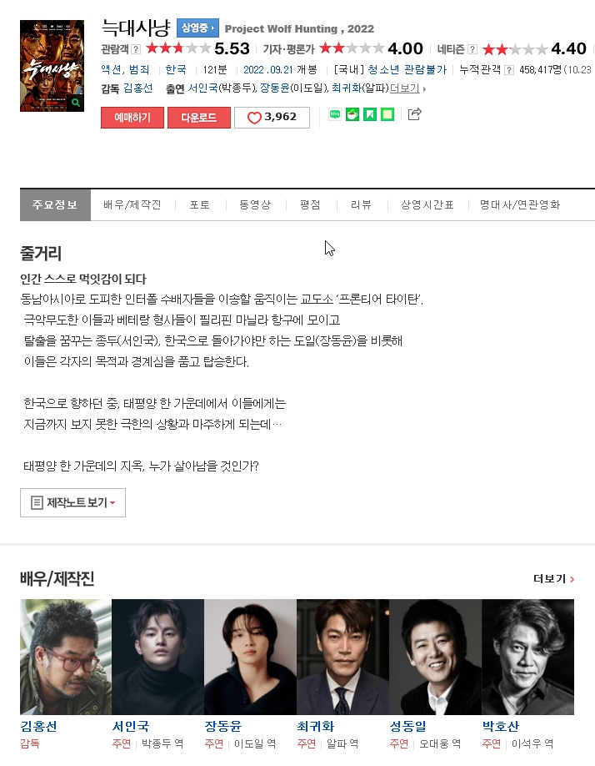The image size is (595, 766).
Task: Click the red 예매하기 button
Action: click(x=132, y=118)
